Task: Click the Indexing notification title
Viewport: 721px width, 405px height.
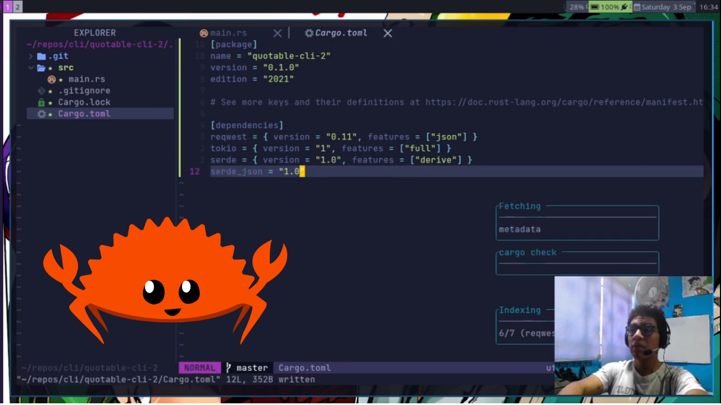Action: (519, 310)
